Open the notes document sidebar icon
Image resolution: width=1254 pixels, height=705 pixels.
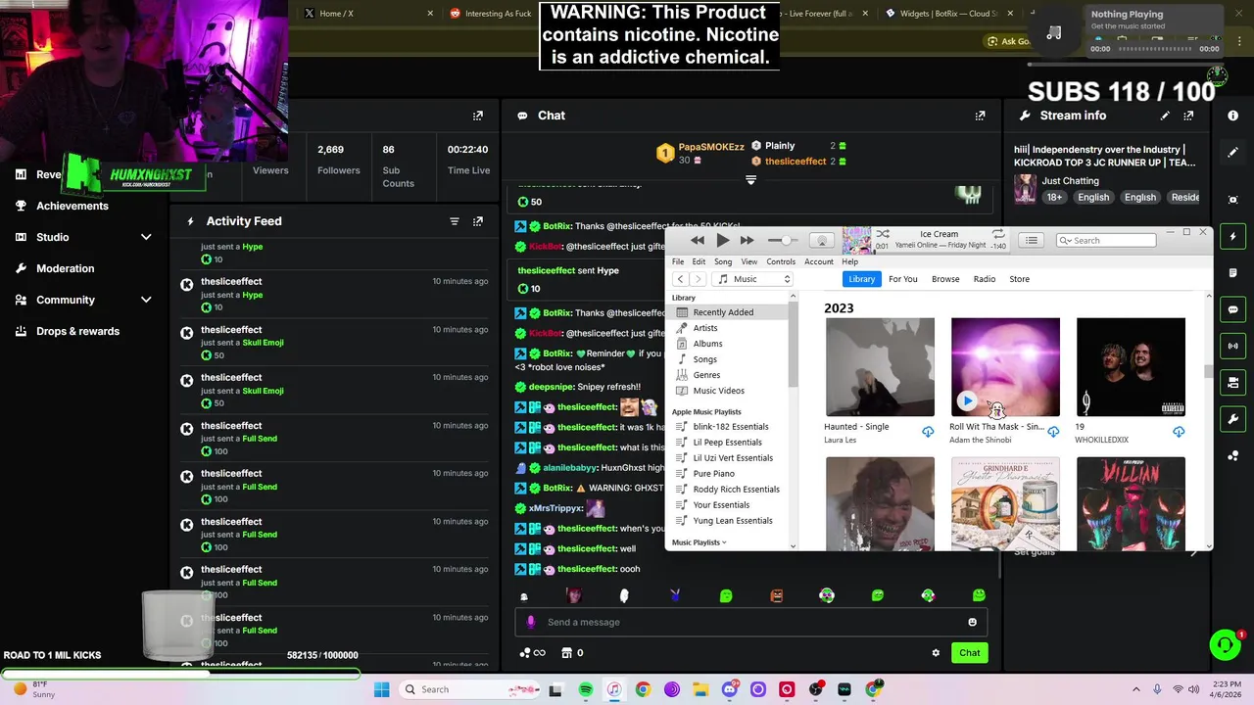click(x=1232, y=273)
